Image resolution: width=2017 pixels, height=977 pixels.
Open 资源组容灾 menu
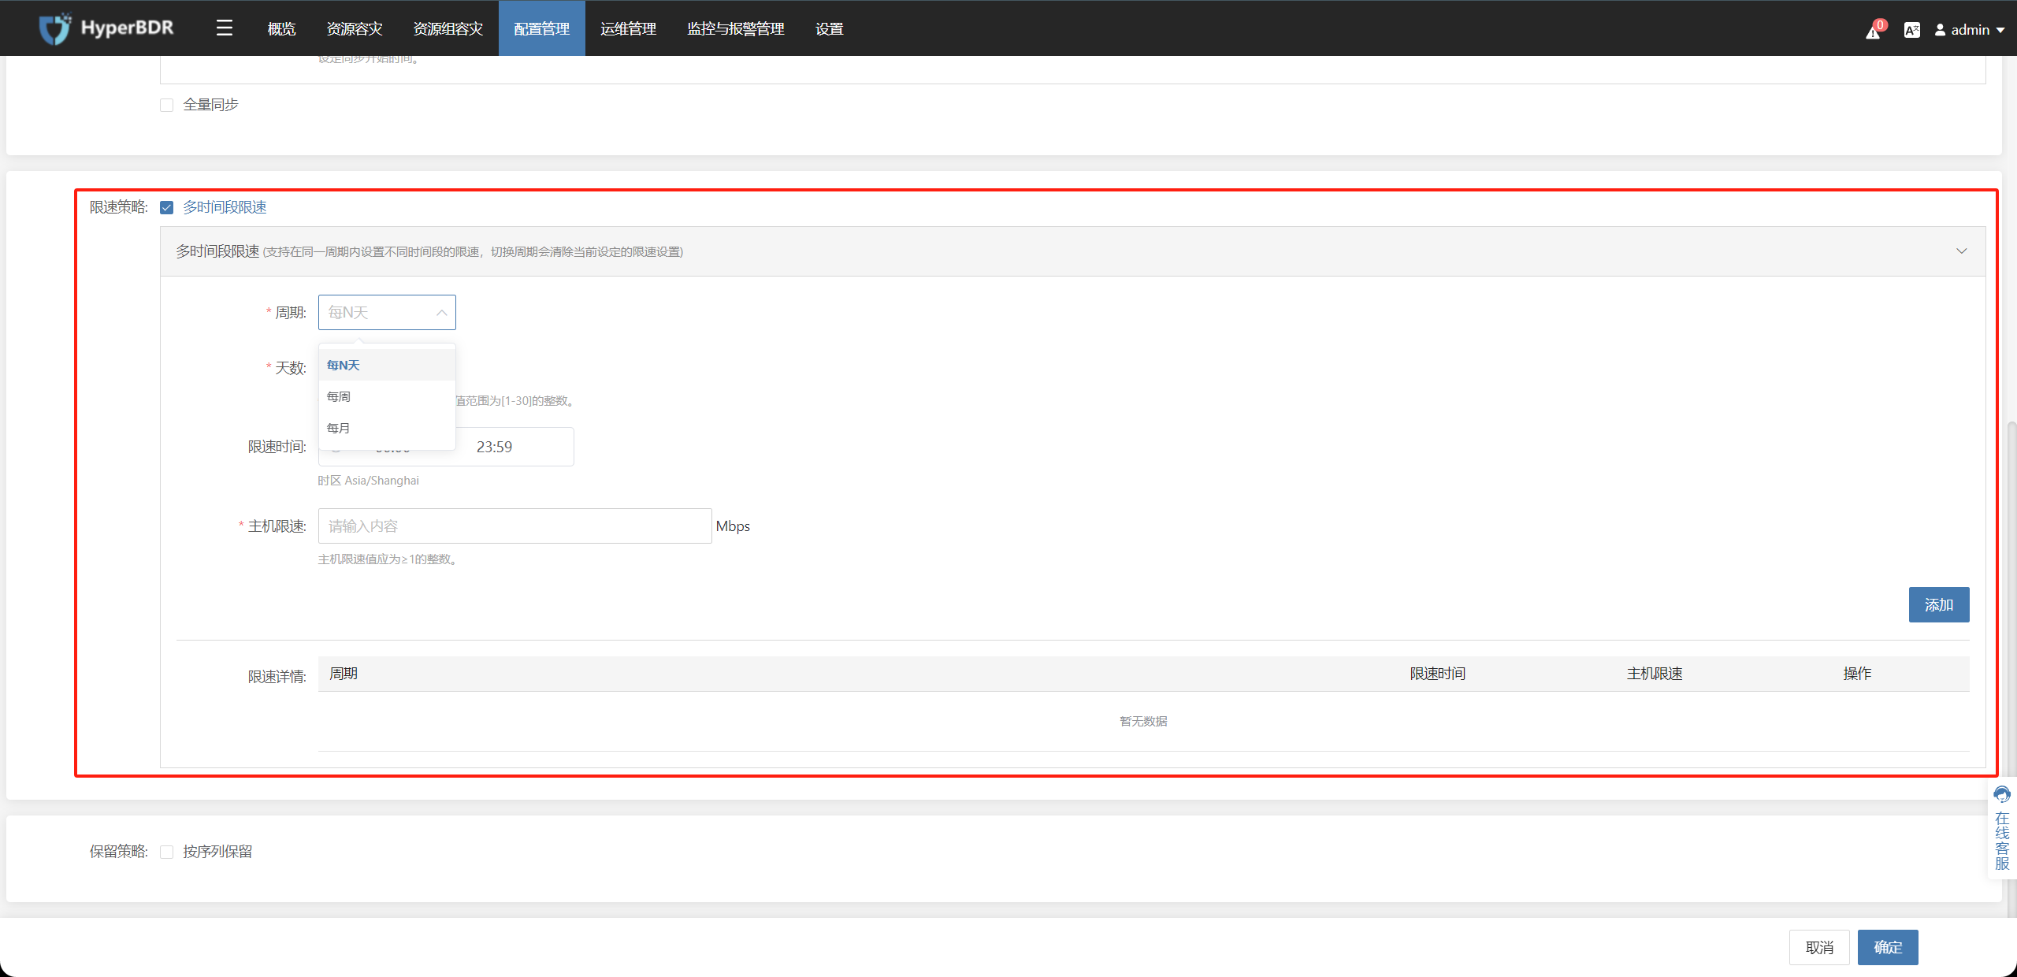point(448,28)
